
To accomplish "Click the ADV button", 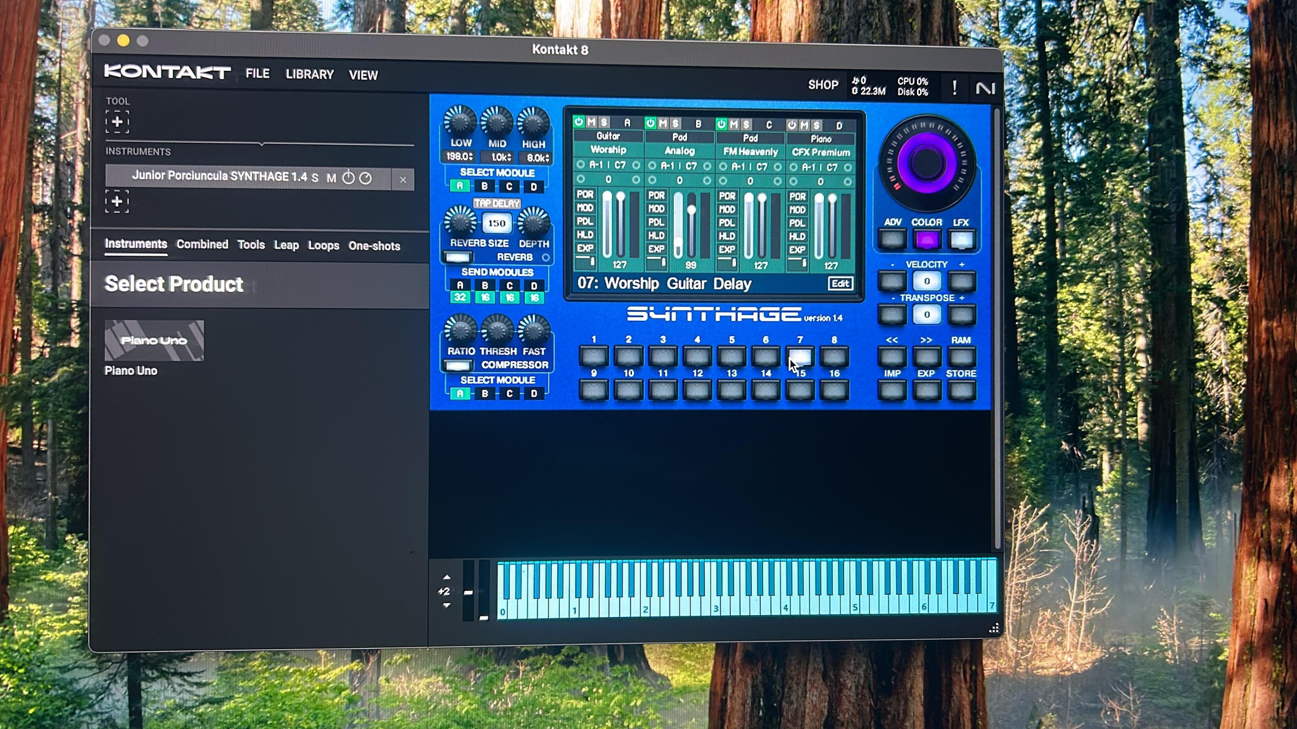I will click(x=892, y=239).
